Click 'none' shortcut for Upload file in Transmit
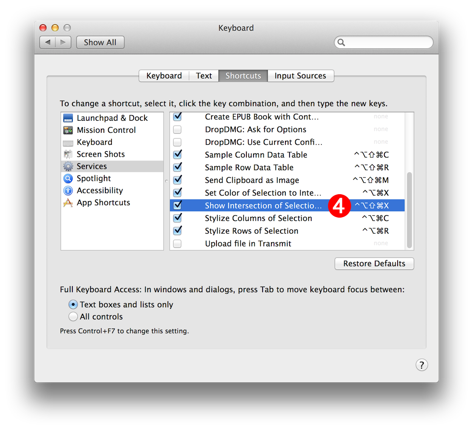 pyautogui.click(x=381, y=243)
